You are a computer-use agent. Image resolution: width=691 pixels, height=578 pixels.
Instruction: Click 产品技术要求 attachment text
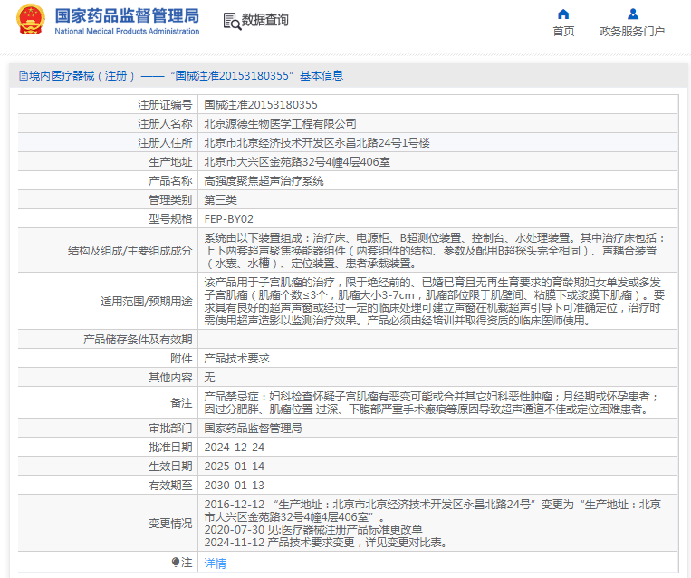pyautogui.click(x=236, y=359)
